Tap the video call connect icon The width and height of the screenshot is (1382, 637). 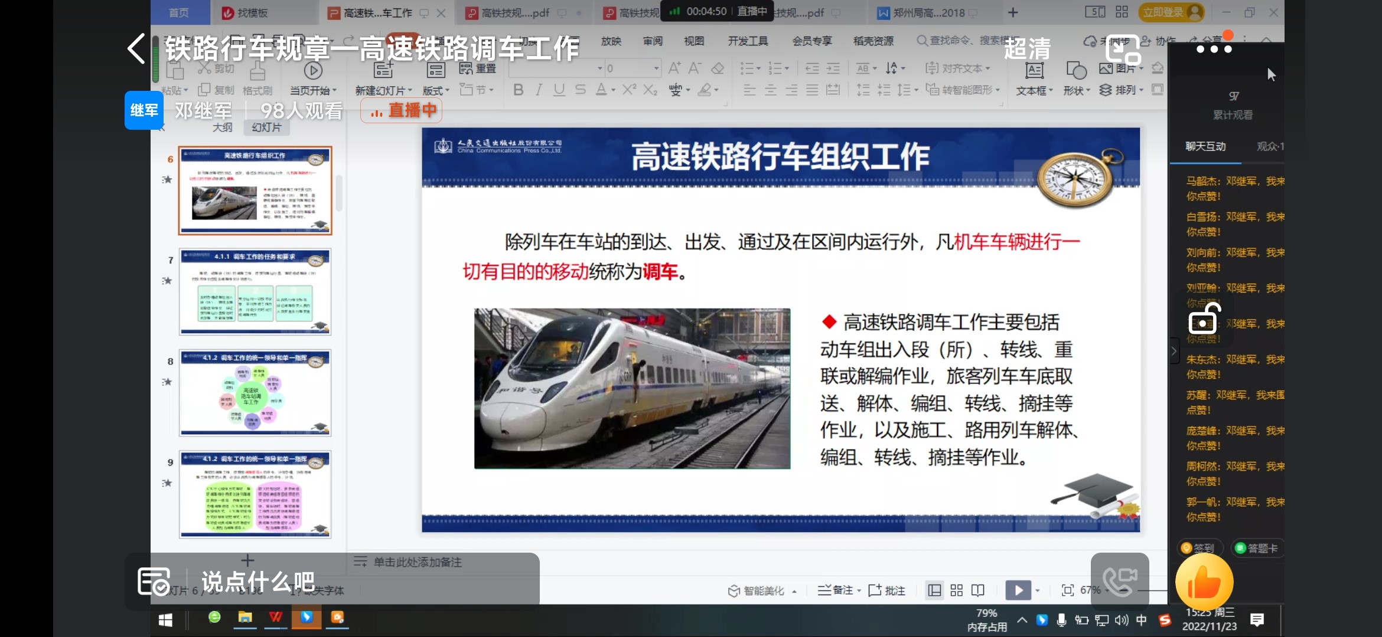tap(1119, 581)
